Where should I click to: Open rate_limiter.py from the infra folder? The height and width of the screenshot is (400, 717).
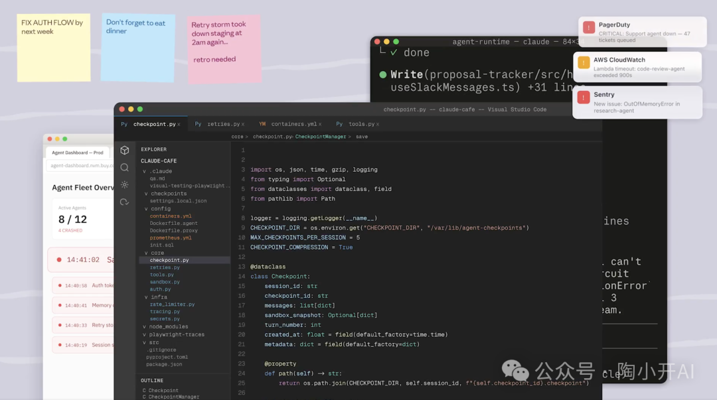(172, 304)
